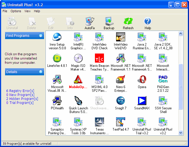189x147 pixels.
Task: Click the vertical scrollbar thumb
Action: click(181, 87)
